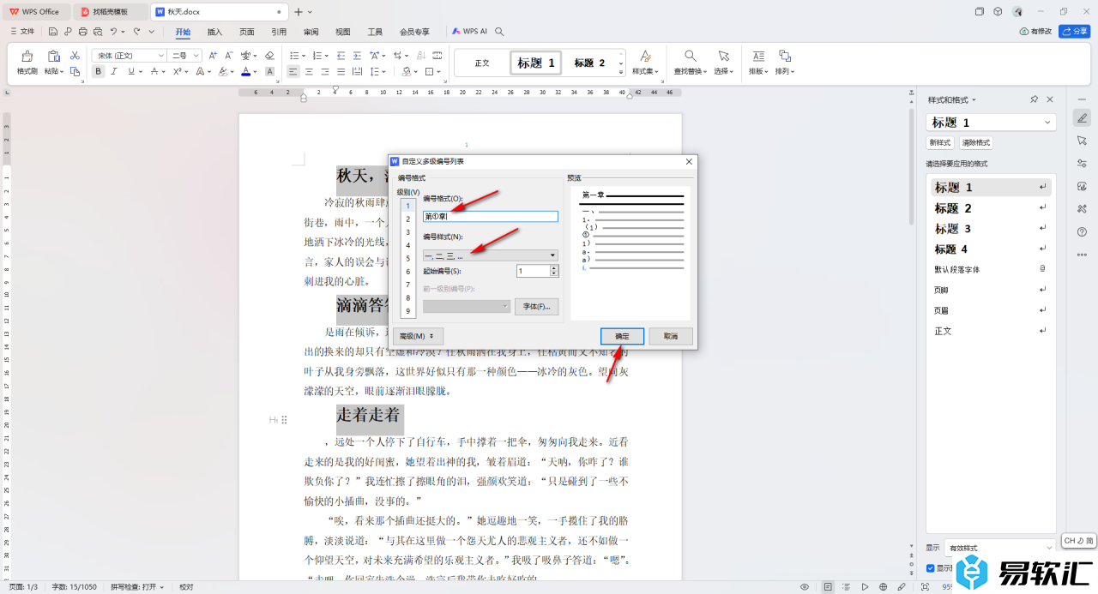1098x594 pixels.
Task: Click the Select (选择) cursor icon
Action: click(723, 56)
